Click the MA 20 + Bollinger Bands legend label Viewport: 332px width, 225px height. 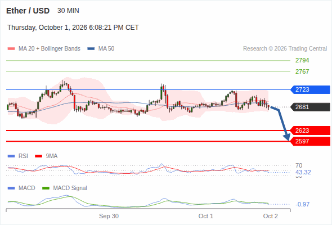tap(50, 49)
